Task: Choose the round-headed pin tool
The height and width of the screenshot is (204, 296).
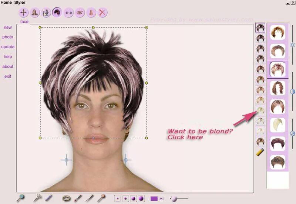Action: [x=101, y=198]
